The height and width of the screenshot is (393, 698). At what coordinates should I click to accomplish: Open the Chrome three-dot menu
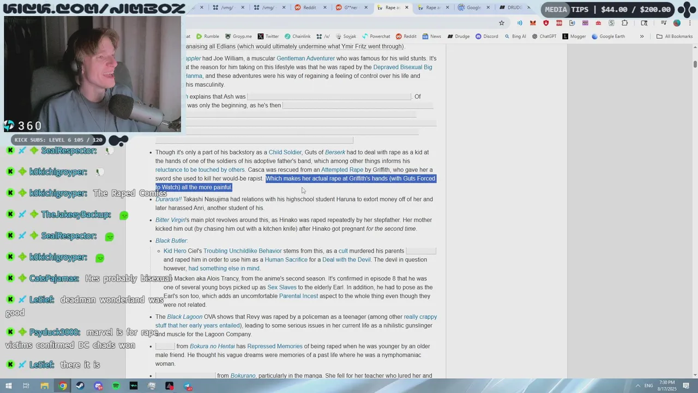(x=689, y=23)
